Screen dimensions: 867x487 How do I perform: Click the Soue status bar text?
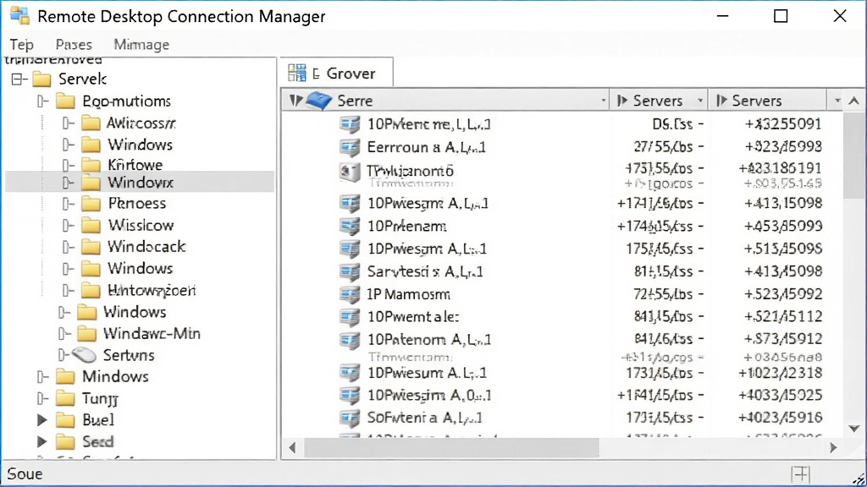pyautogui.click(x=25, y=473)
